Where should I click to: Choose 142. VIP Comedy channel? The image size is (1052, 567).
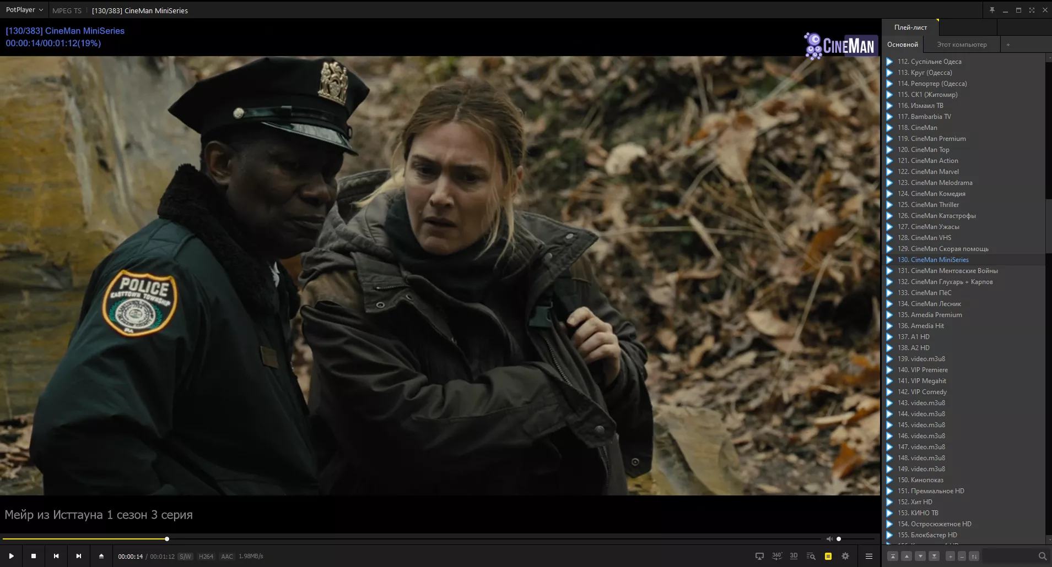tap(963, 392)
